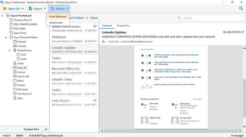Click the Export file icon
Image resolution: width=246 pixels, height=138 pixels.
[30, 9]
